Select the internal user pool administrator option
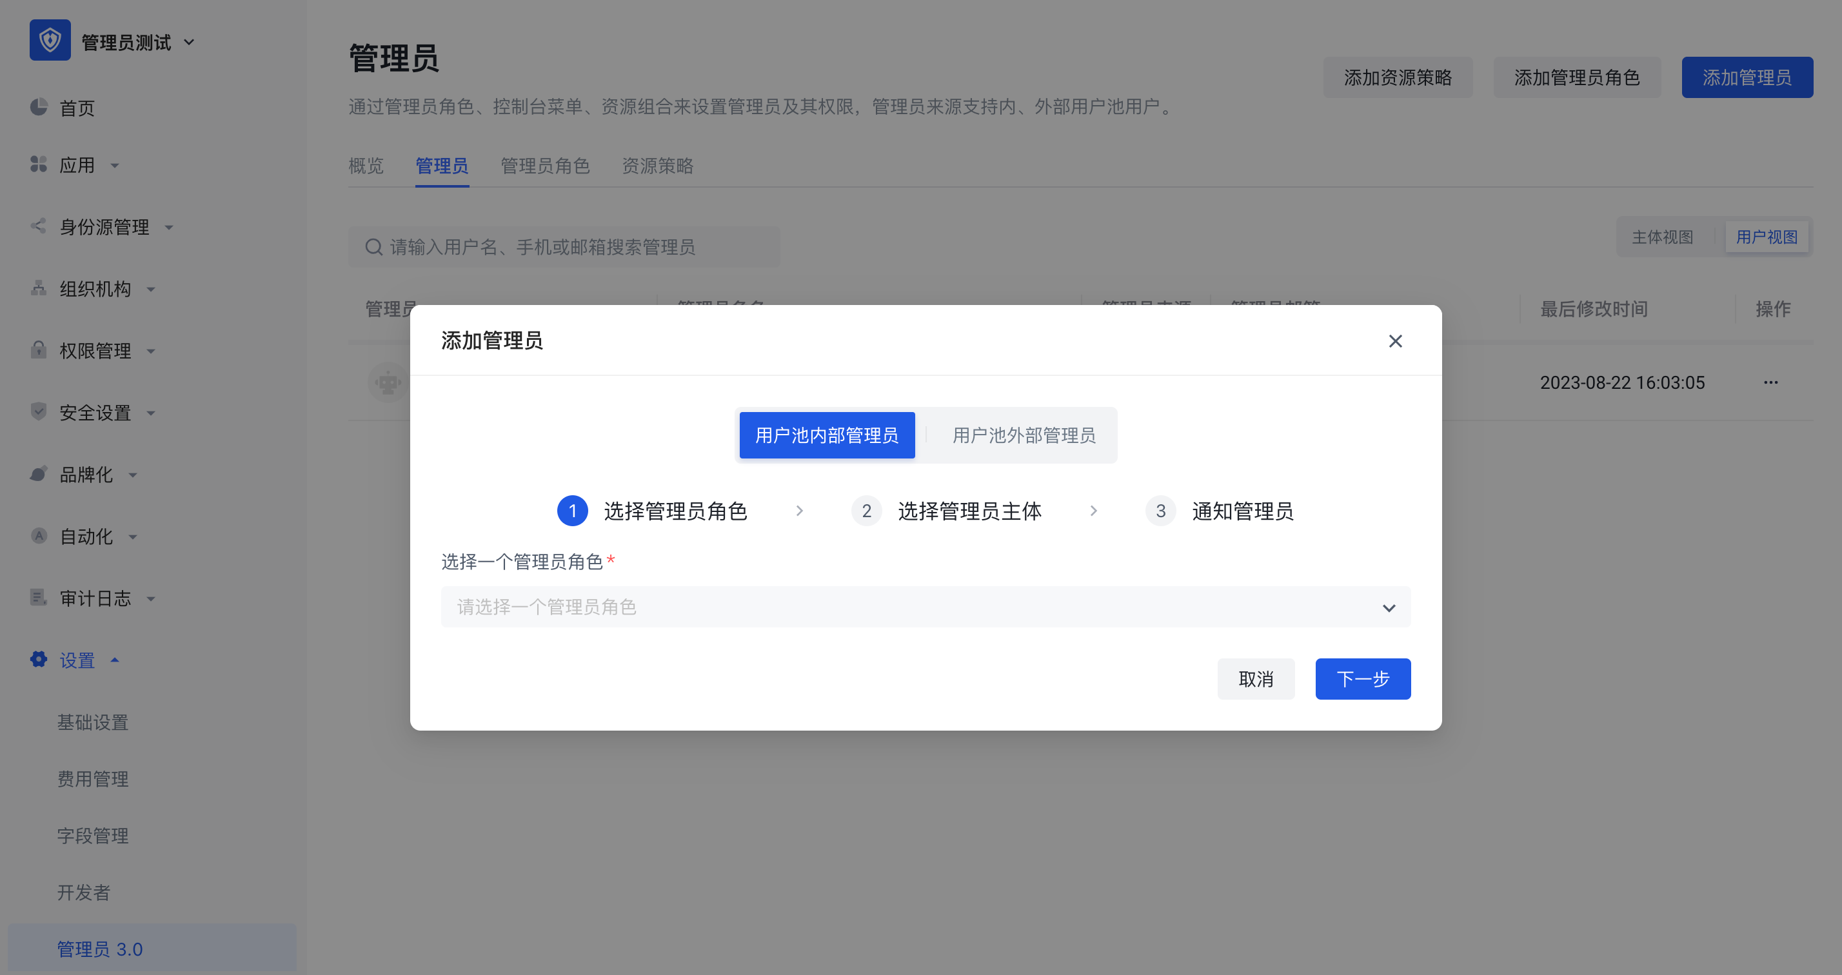 pos(827,435)
